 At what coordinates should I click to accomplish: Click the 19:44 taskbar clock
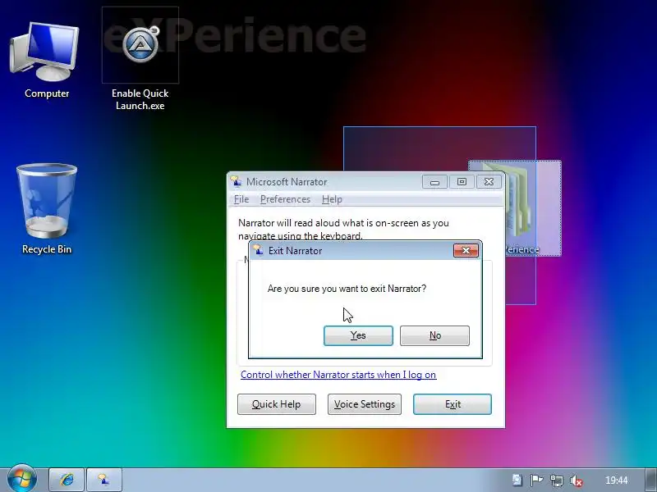[x=617, y=481]
